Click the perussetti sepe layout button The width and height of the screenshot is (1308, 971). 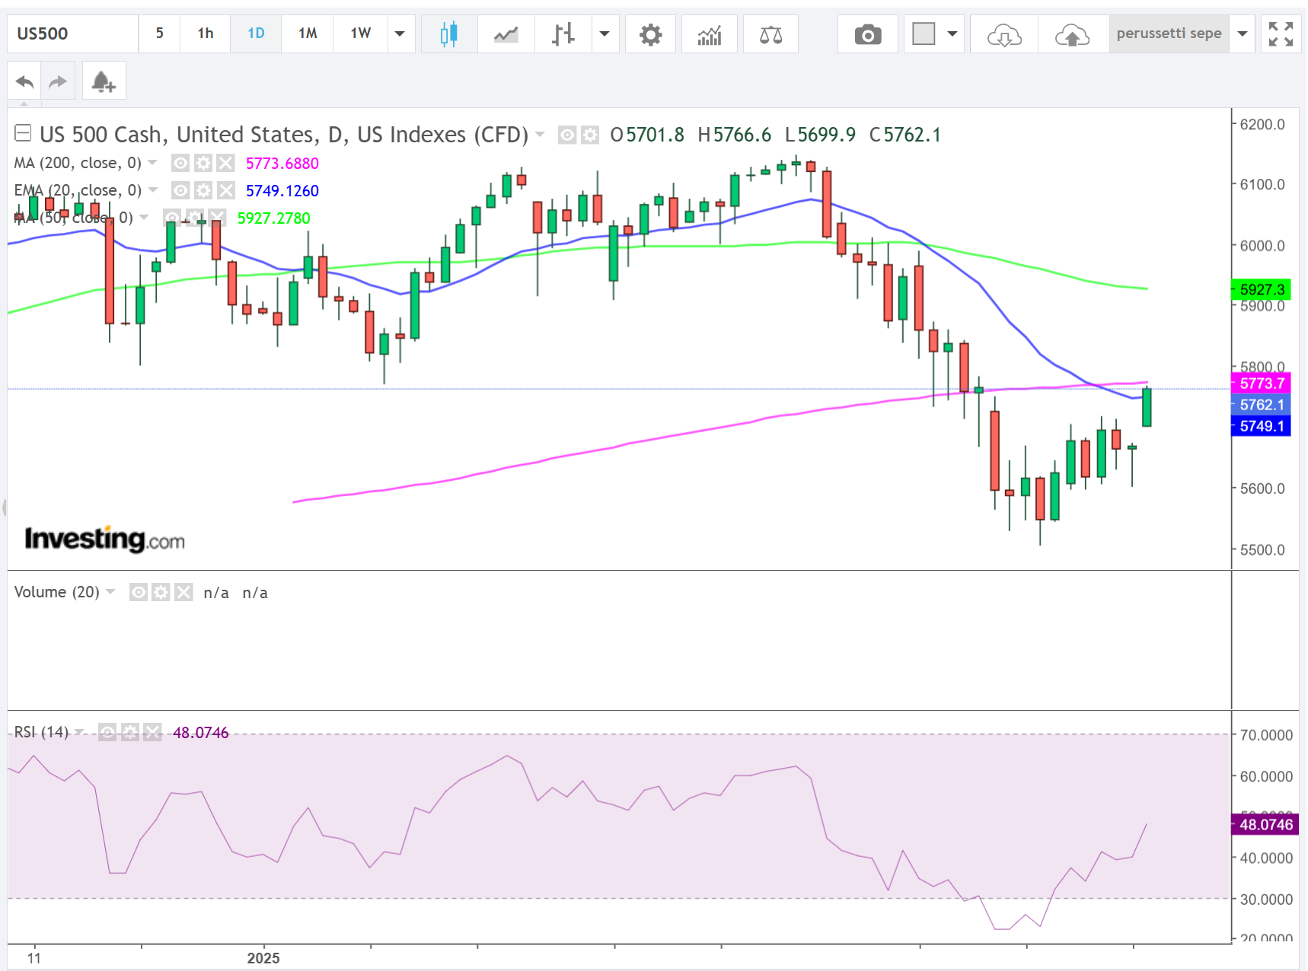1169,34
